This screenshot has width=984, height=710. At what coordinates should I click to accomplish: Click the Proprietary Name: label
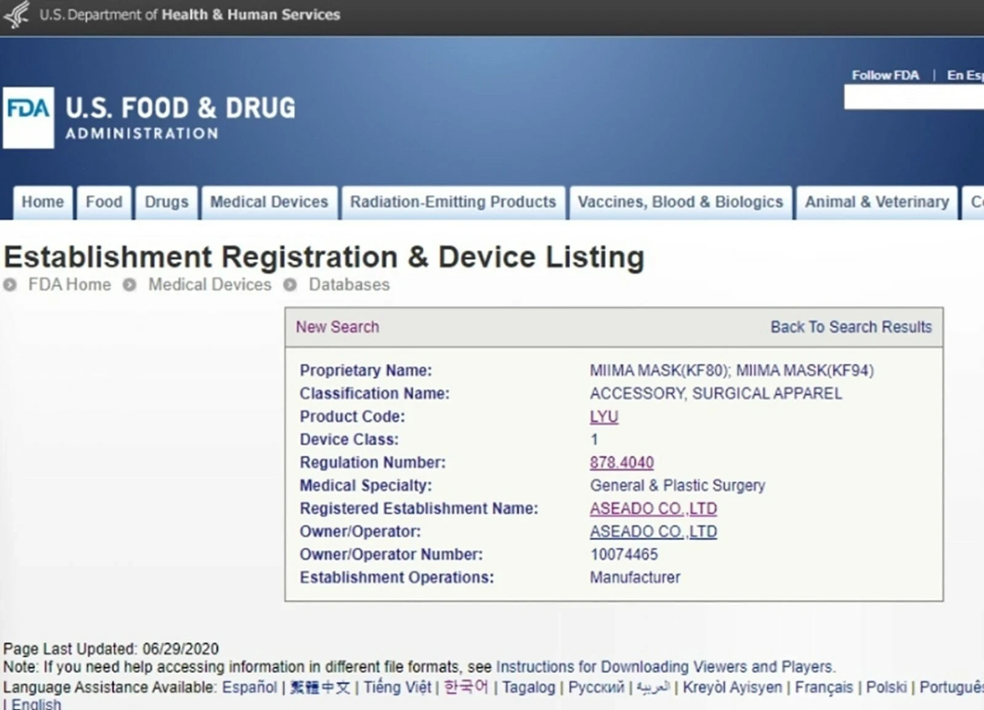point(366,370)
